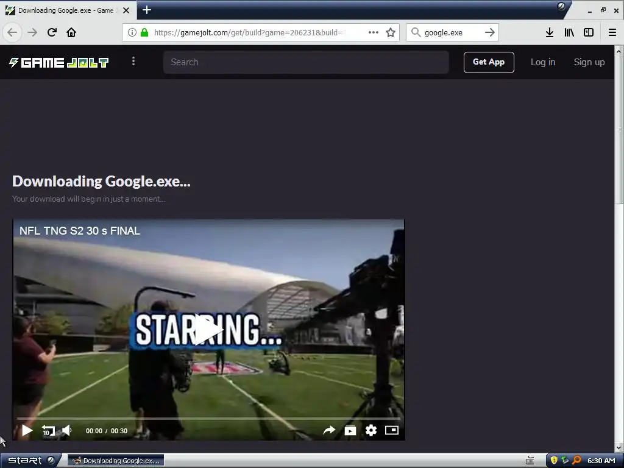Open the Start menu
This screenshot has height=468, width=624.
(x=24, y=461)
